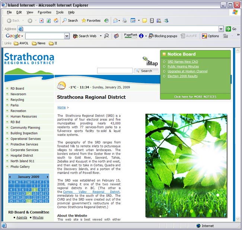Open the AWOL links folder

(21, 43)
